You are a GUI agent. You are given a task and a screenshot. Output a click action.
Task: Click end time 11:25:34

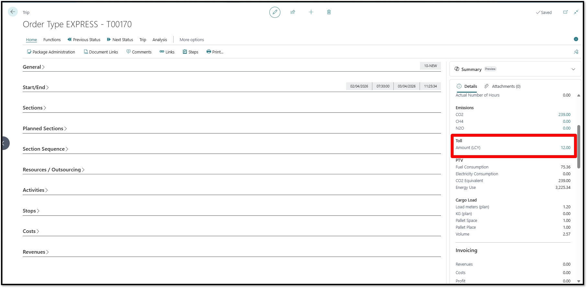pyautogui.click(x=430, y=86)
